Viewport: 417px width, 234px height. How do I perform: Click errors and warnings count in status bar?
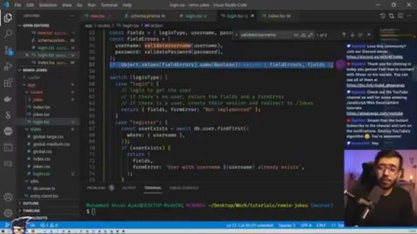[49, 226]
